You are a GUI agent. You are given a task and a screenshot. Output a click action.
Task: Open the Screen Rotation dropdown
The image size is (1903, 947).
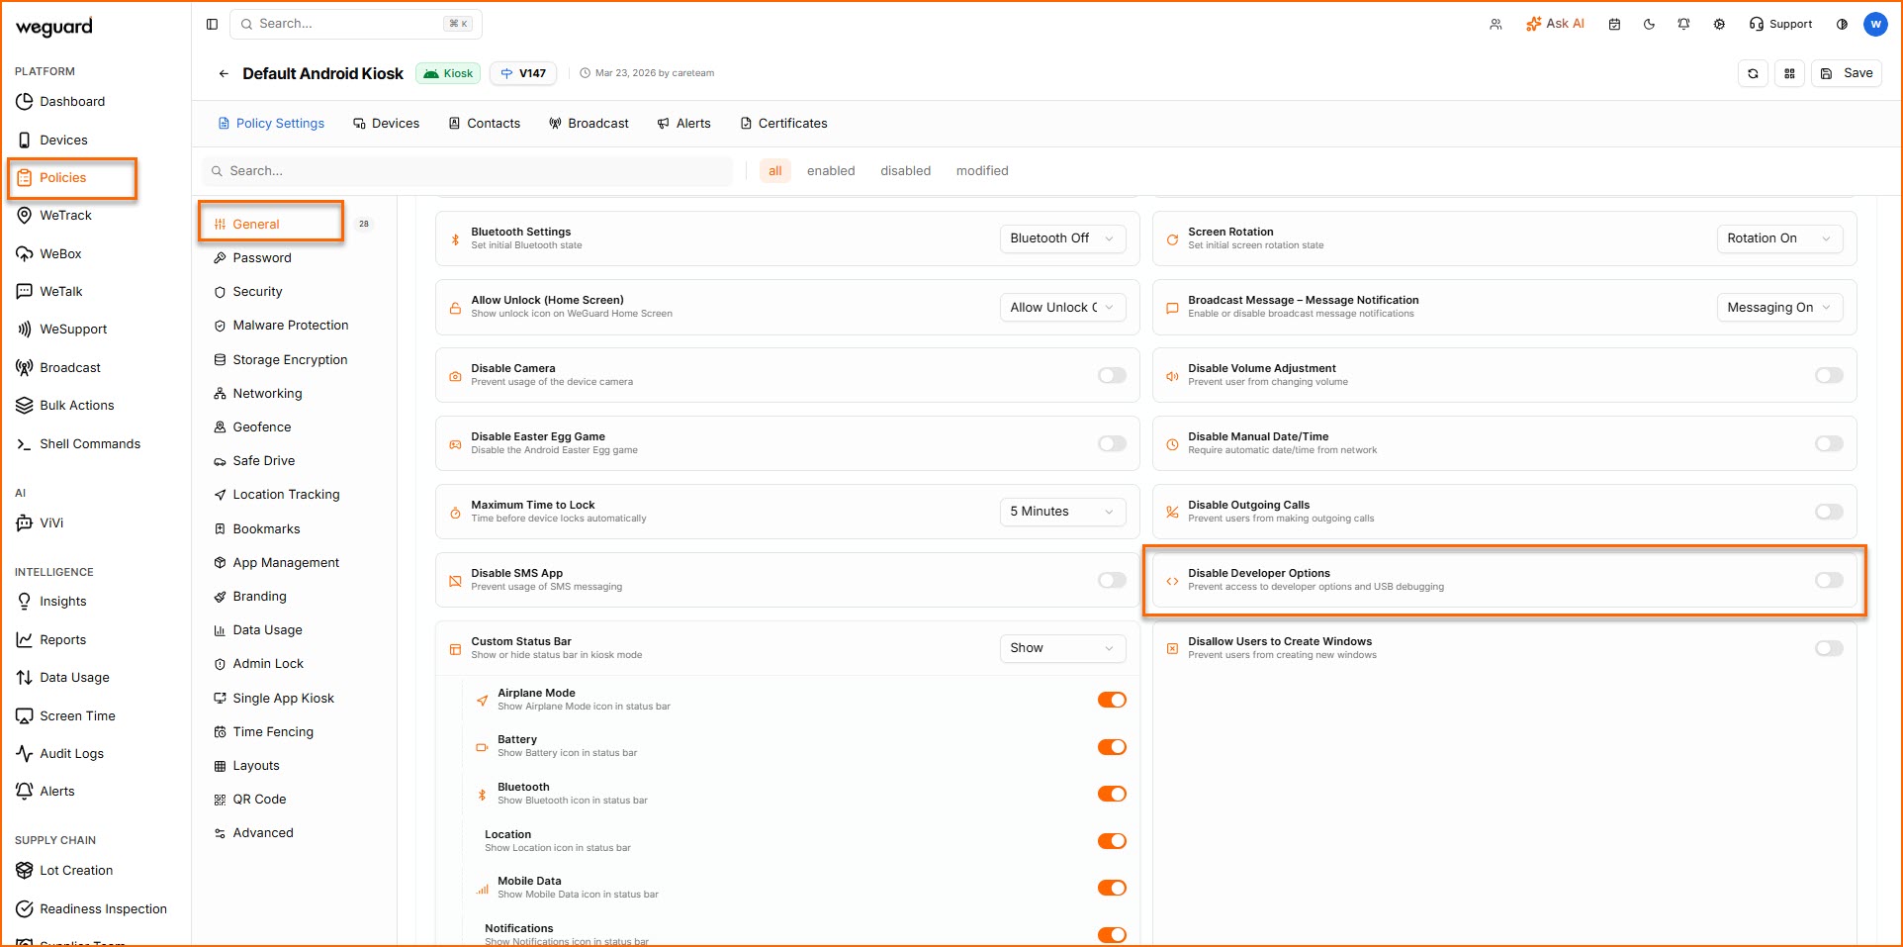coord(1778,238)
